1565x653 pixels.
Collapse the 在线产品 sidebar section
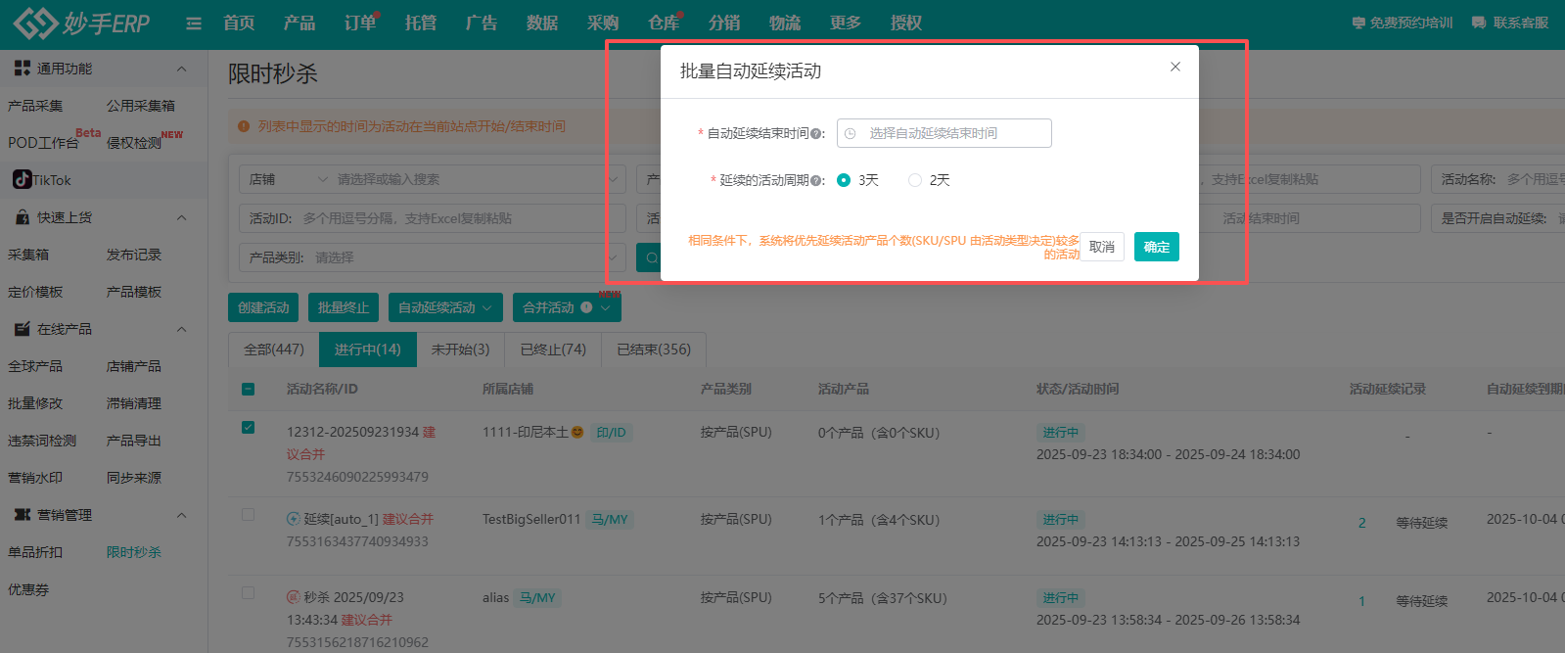pos(181,329)
